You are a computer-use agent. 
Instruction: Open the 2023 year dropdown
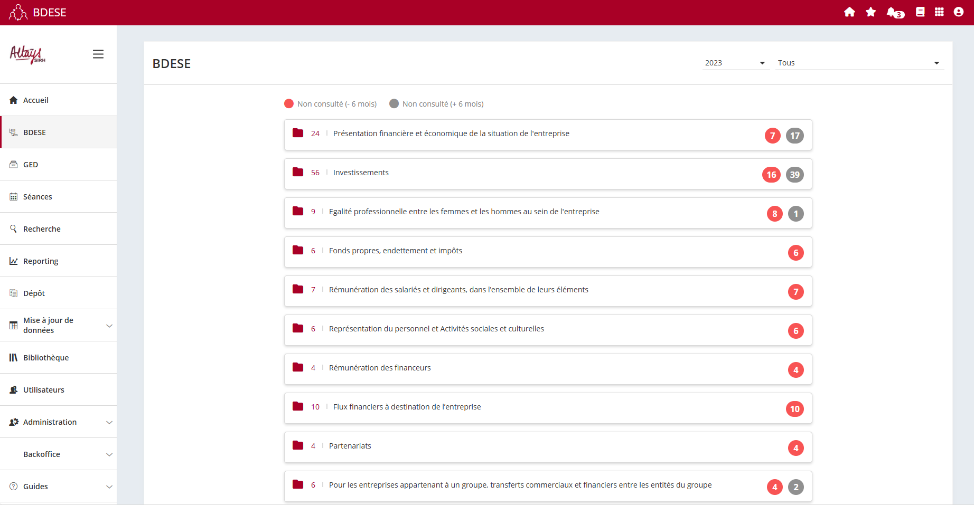735,63
